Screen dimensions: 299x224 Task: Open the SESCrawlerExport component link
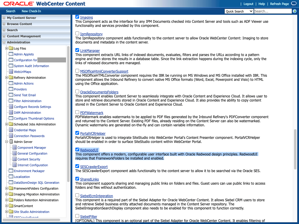point(94,167)
